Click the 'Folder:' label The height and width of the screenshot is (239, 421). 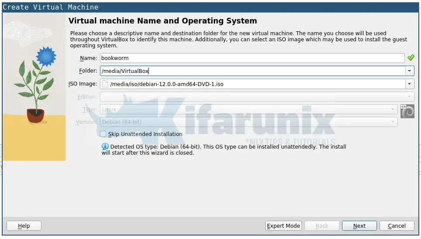88,71
